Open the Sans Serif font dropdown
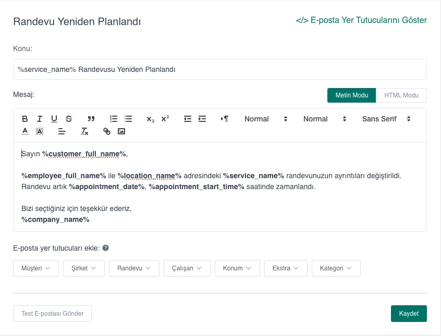Screen dimensions: 441x336 386,119
